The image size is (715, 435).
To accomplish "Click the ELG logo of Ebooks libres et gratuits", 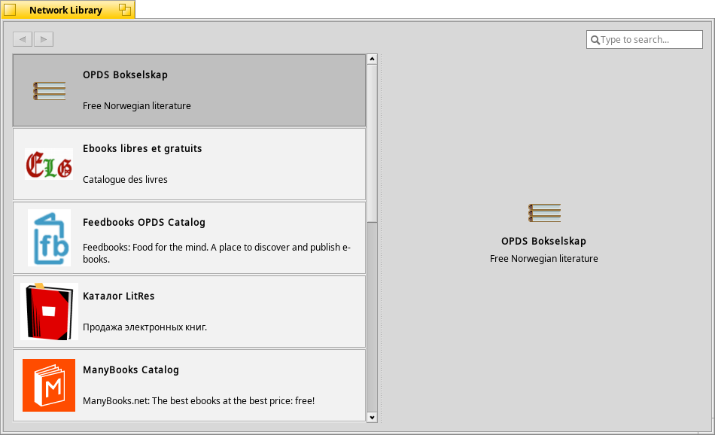I will (x=49, y=164).
